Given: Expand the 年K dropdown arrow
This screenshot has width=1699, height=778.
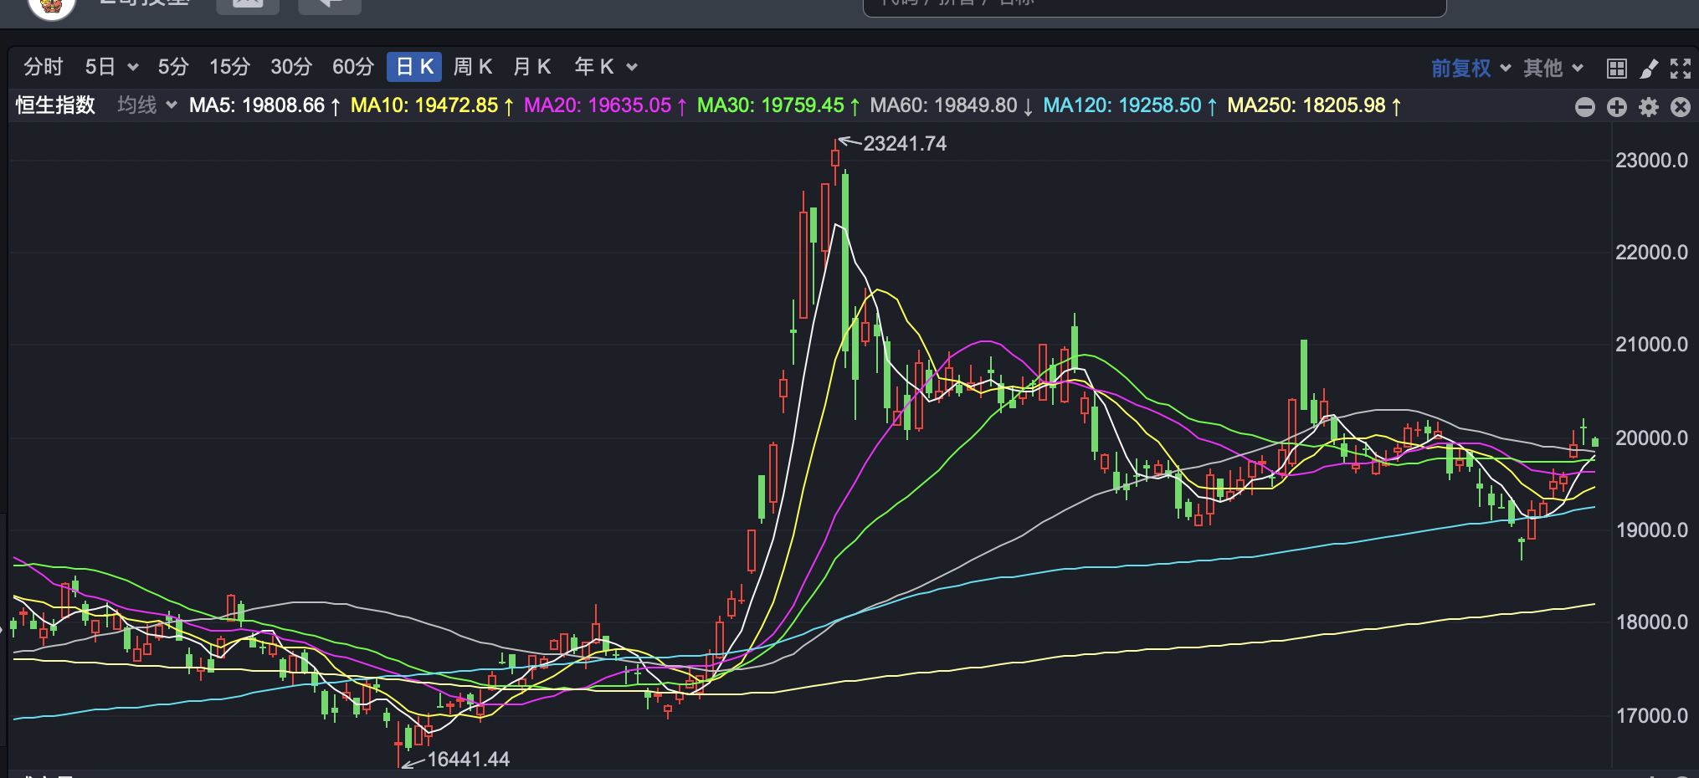Looking at the screenshot, I should [x=632, y=68].
